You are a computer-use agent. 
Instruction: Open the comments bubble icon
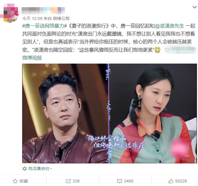pyautogui.click(x=120, y=181)
